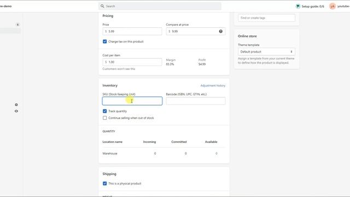The height and width of the screenshot is (197, 350).
Task: Enable Continue selling when out of stock
Action: tap(104, 118)
